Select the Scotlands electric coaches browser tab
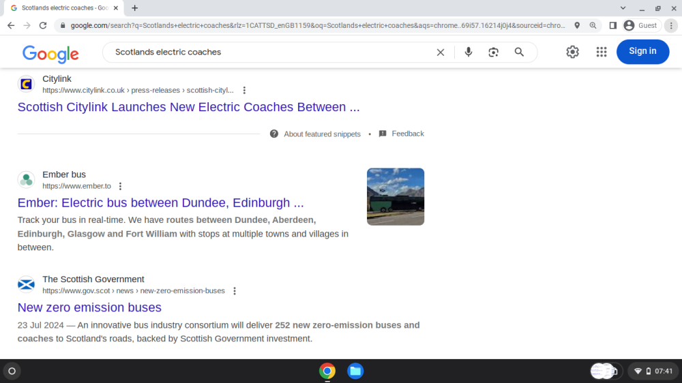This screenshot has width=682, height=383. pyautogui.click(x=64, y=7)
